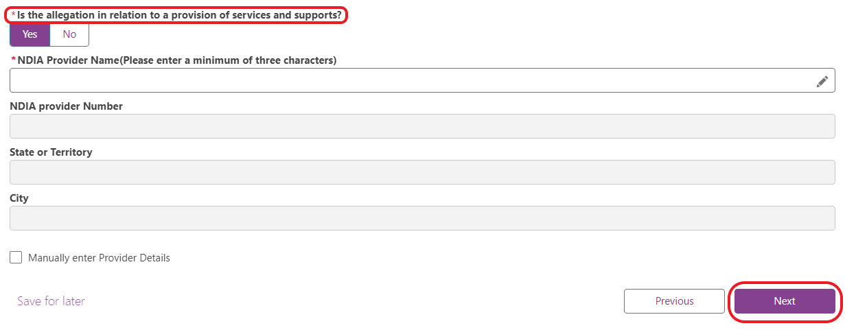Click the NDIA provider Number label
Viewport: 845px width, 330px height.
point(66,106)
